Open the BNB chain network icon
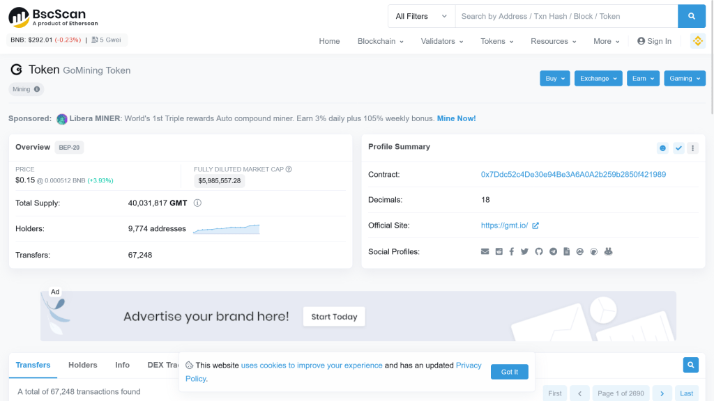The image size is (714, 401). click(697, 41)
